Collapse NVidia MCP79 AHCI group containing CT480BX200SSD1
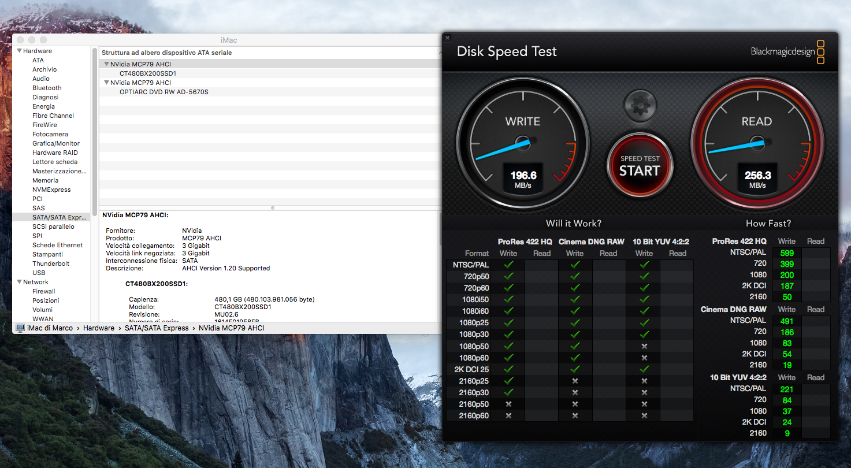The height and width of the screenshot is (468, 851). point(106,64)
